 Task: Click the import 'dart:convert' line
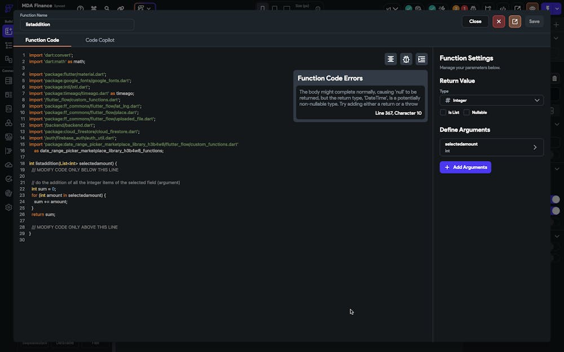(x=51, y=55)
